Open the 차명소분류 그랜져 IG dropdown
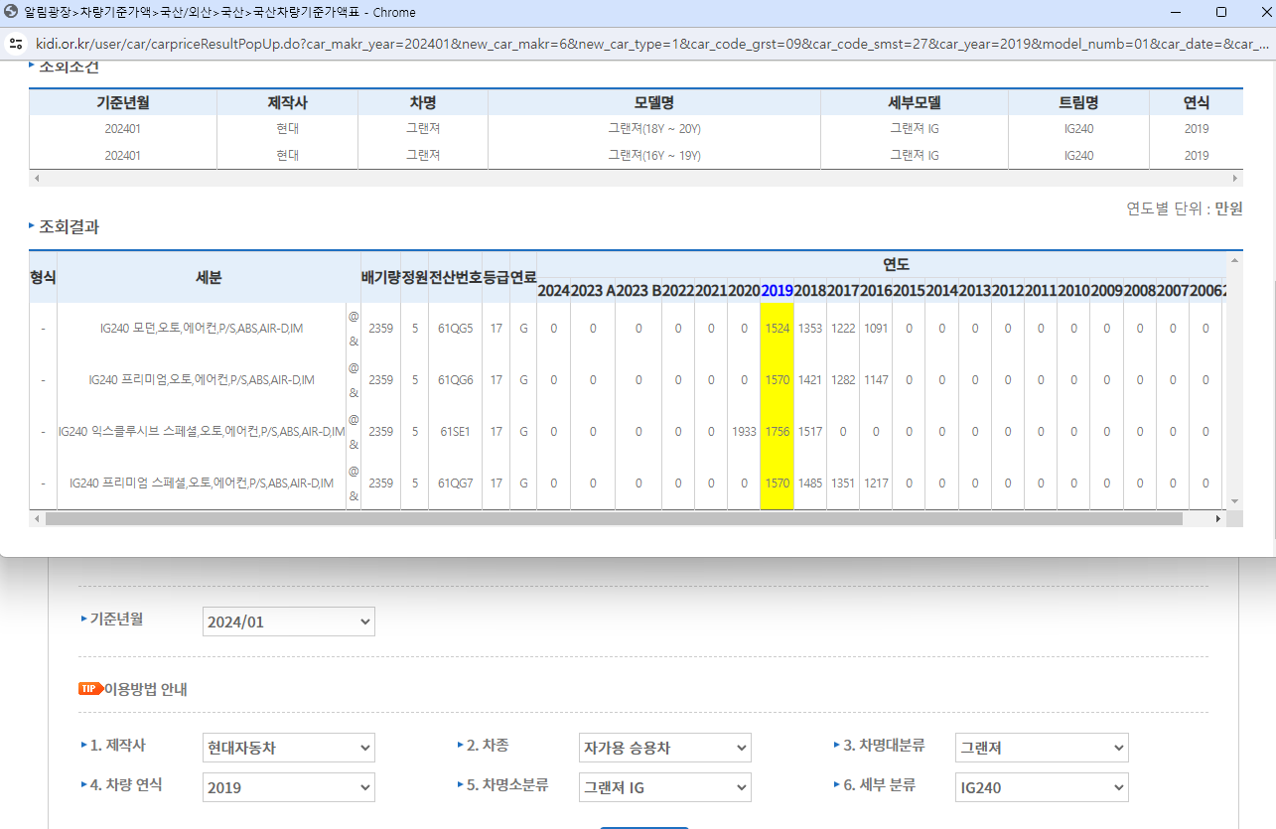This screenshot has width=1276, height=829. point(664,787)
